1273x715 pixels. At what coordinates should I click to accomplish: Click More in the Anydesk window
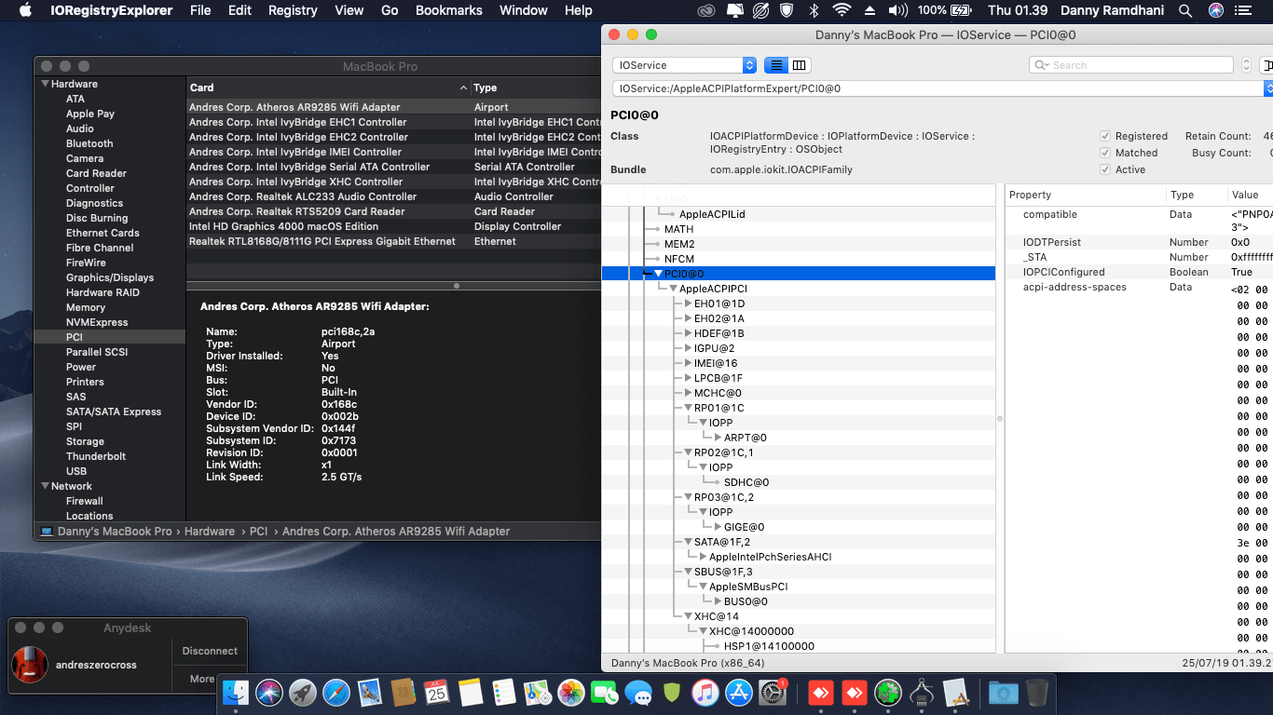click(202, 679)
